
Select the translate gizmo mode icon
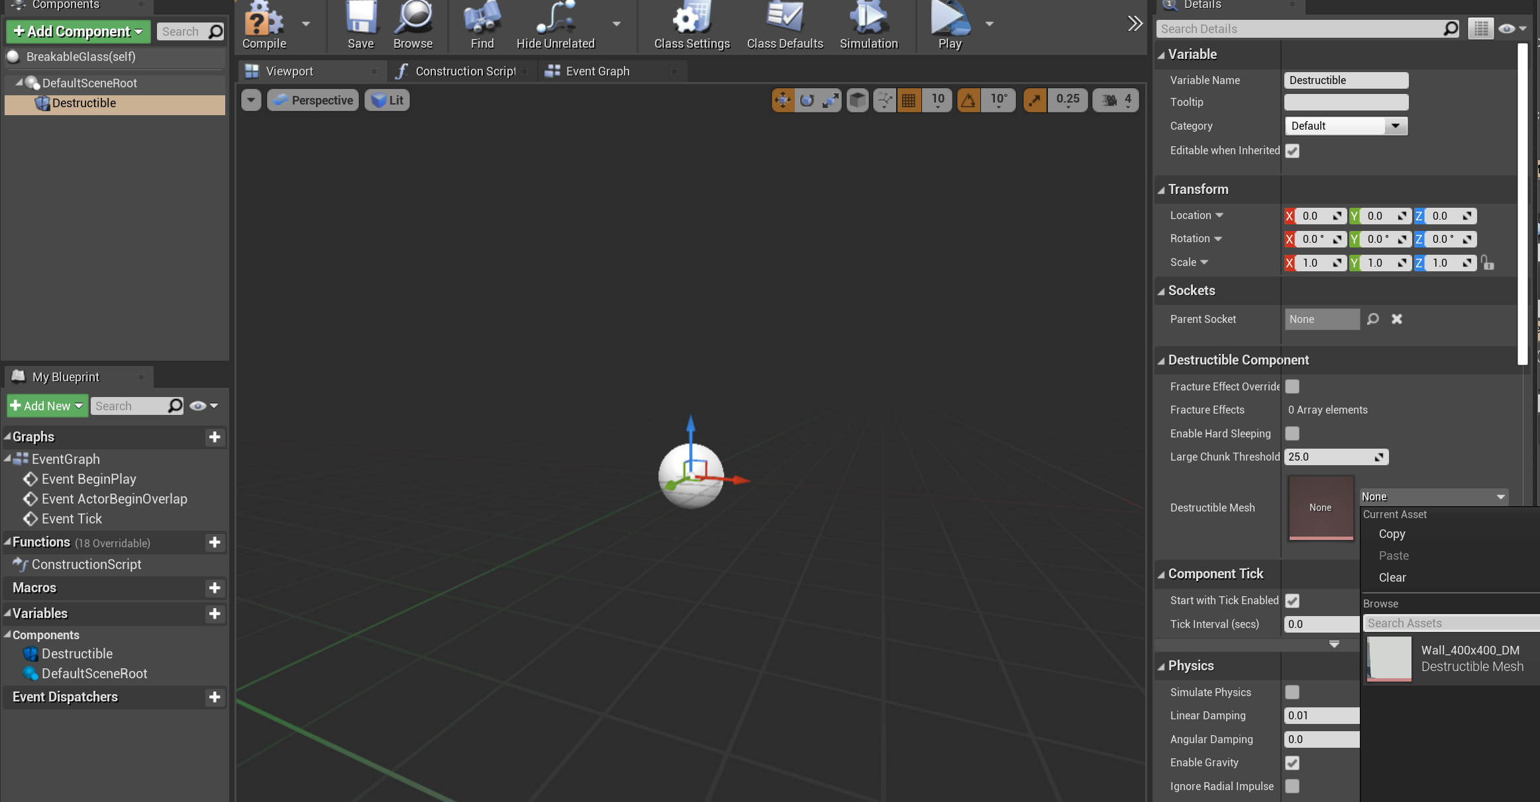pos(783,101)
